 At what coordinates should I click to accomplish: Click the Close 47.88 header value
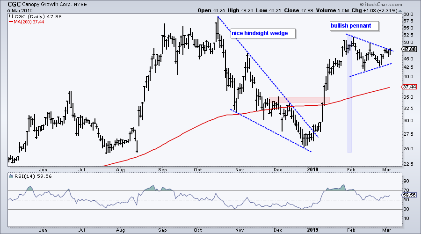298,10
